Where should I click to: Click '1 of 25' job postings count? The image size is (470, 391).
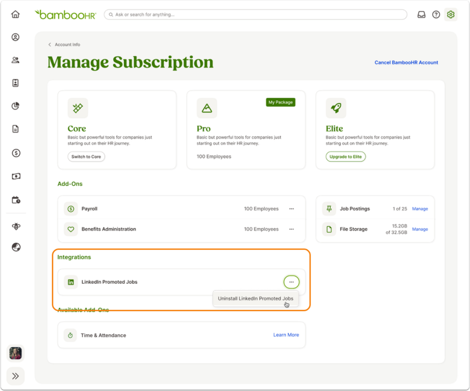[400, 208]
